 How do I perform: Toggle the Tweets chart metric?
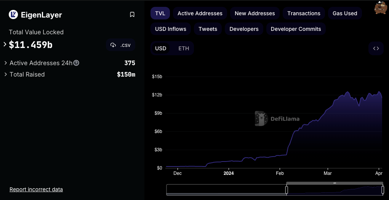[208, 29]
